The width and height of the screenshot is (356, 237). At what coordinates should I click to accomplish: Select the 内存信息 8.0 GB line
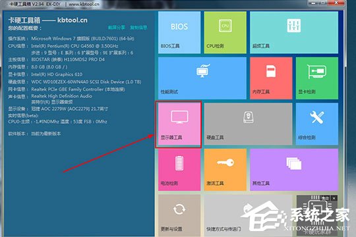tap(38, 67)
